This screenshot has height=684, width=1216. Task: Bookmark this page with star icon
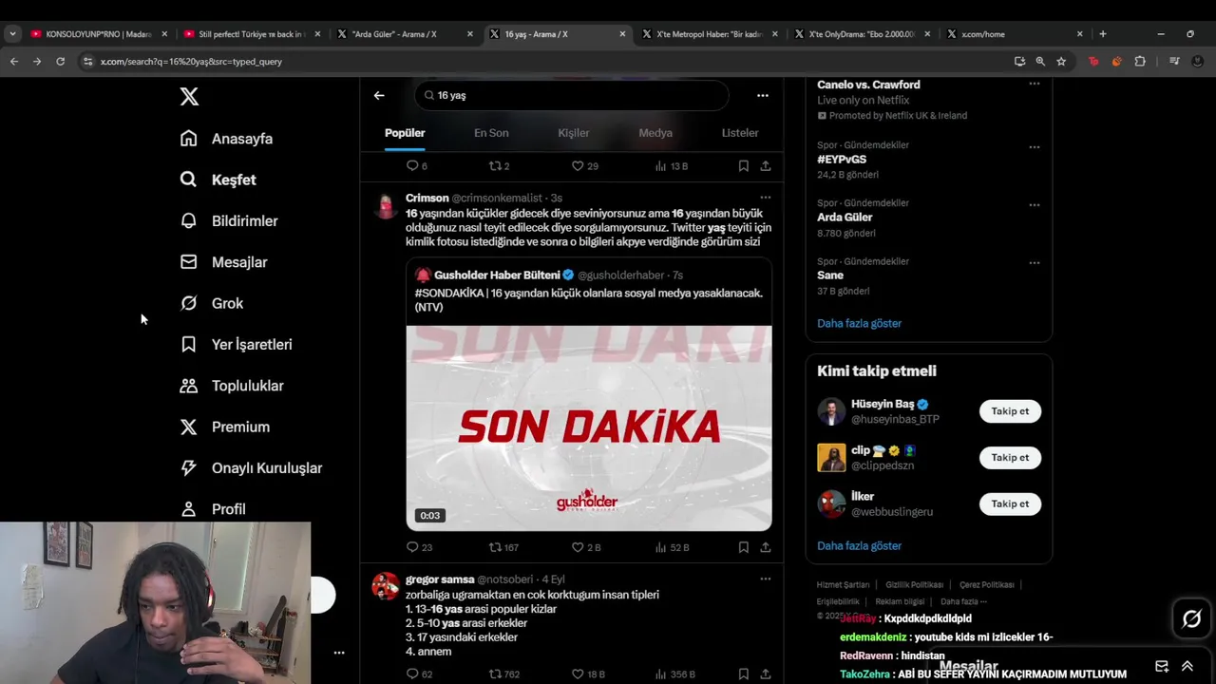1061,61
